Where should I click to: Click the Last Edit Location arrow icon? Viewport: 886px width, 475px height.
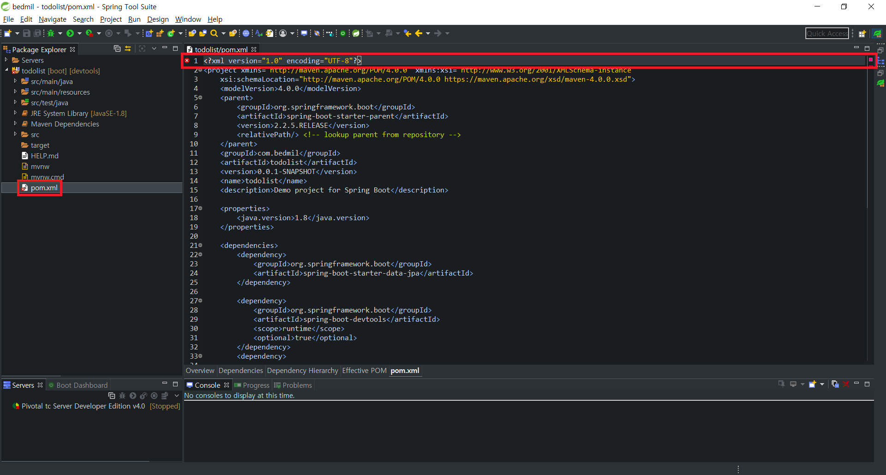click(407, 33)
